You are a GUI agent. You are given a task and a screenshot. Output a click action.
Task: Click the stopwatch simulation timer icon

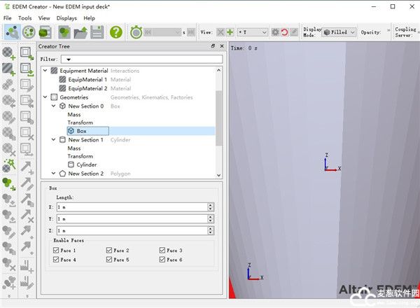click(136, 31)
